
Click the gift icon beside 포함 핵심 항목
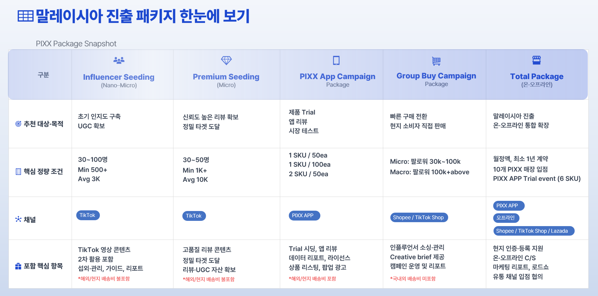18,266
